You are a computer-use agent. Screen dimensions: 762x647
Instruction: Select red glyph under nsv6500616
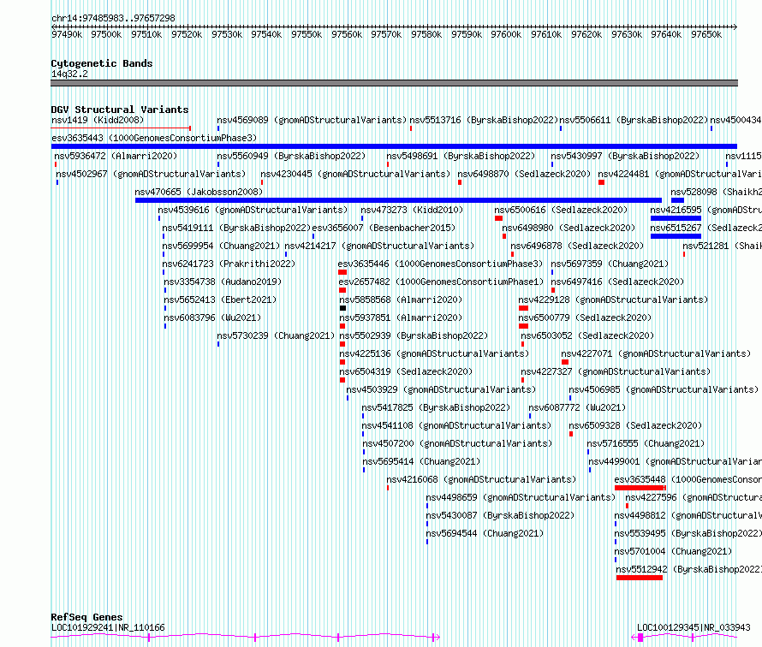[x=498, y=218]
